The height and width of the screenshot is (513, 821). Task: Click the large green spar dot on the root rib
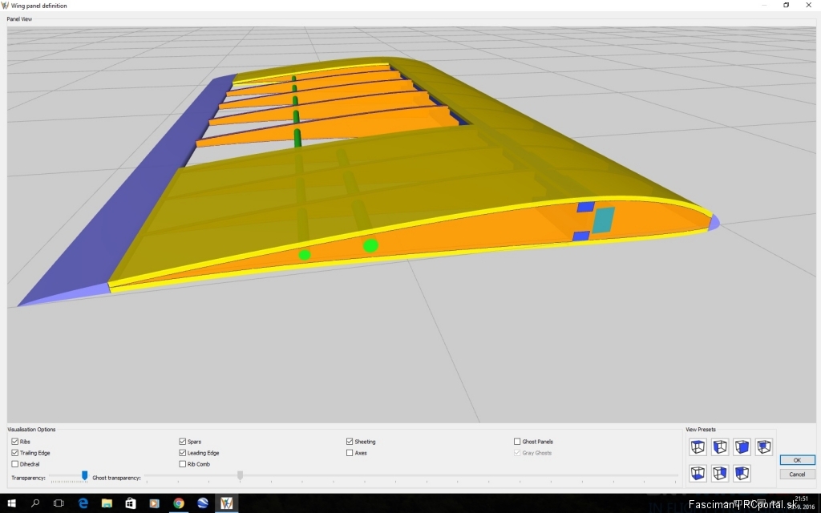[370, 245]
